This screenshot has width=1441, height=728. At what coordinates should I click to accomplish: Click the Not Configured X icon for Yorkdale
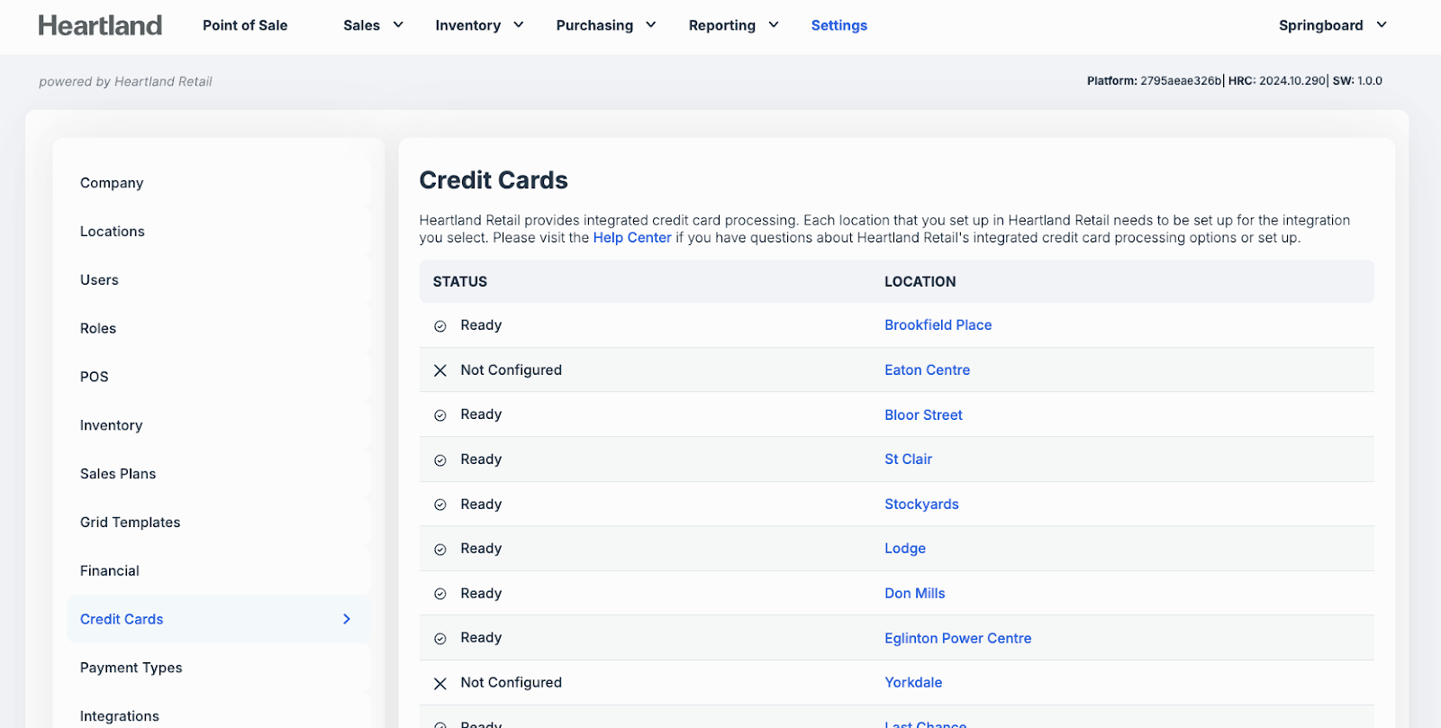click(x=440, y=684)
